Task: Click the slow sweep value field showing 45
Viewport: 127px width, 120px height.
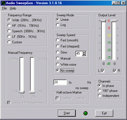Action: click(79, 54)
